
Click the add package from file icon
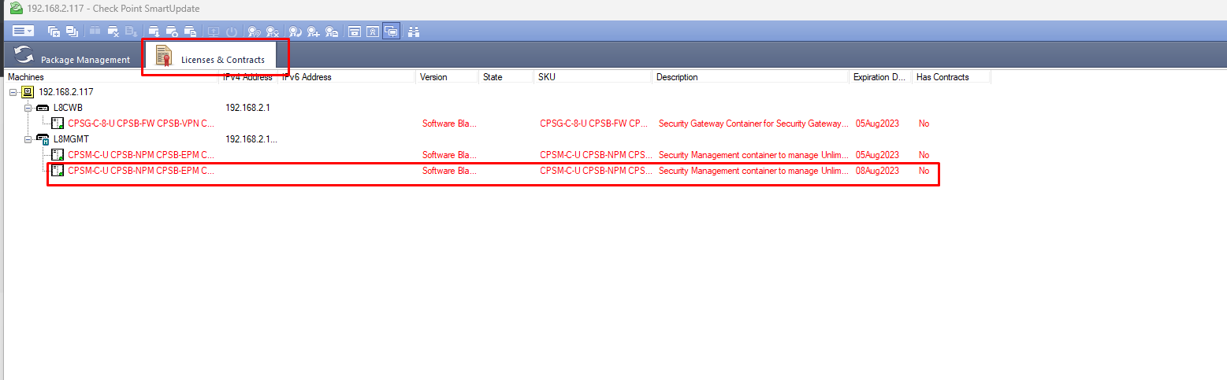pos(190,31)
